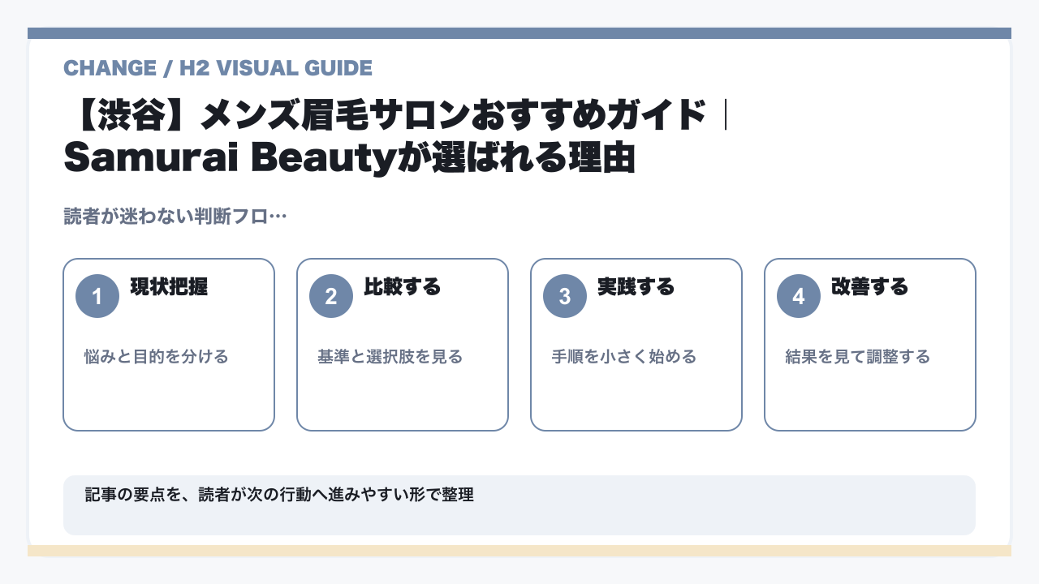Click the title line starting with 【渋谷】
The image size is (1039, 584).
398,117
